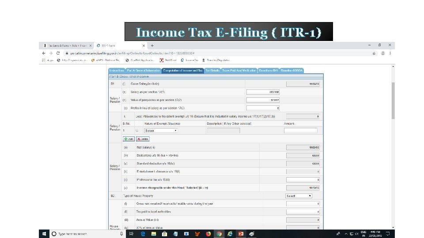Open the eNPS - National bookmark
Screen dimensions: 424x238
click(106, 60)
